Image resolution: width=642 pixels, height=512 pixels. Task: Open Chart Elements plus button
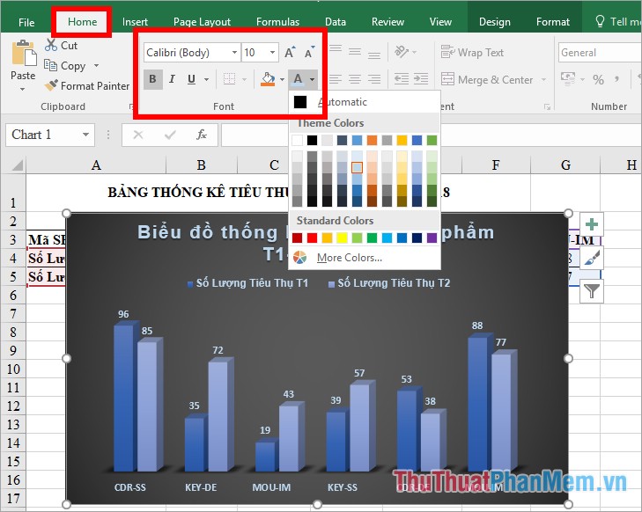coord(592,224)
